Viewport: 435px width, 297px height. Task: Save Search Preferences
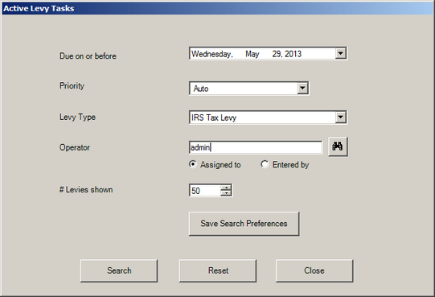(x=244, y=224)
